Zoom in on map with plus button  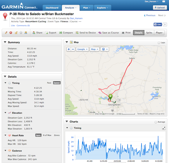(69, 49)
